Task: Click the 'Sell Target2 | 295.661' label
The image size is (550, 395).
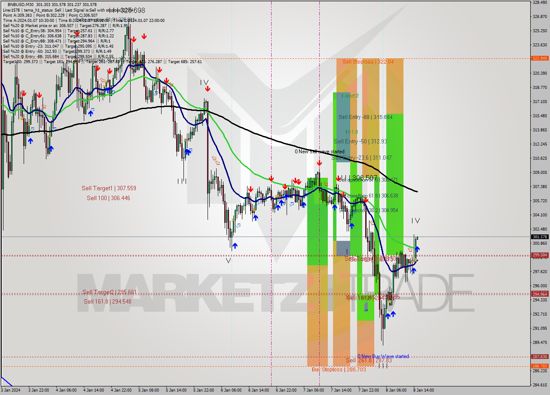Action: 110,292
